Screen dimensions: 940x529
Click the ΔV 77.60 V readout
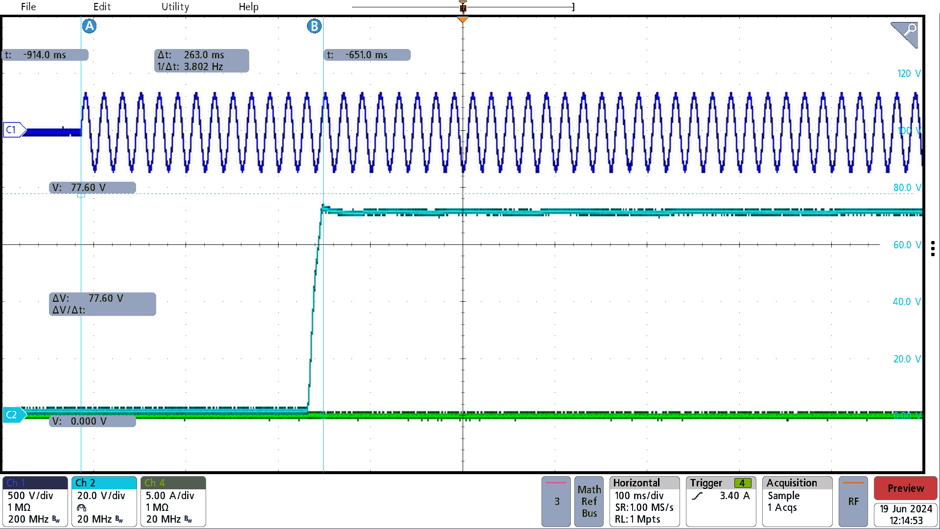103,304
